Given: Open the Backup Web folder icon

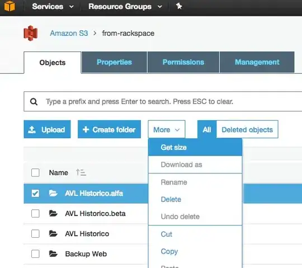Looking at the screenshot, I should [x=53, y=254].
